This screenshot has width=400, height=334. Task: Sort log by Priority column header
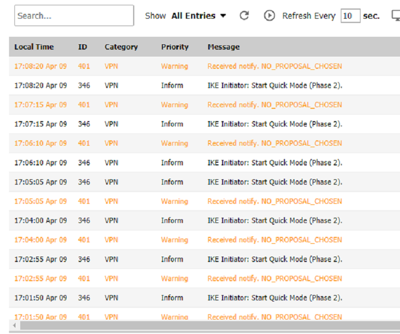[175, 47]
